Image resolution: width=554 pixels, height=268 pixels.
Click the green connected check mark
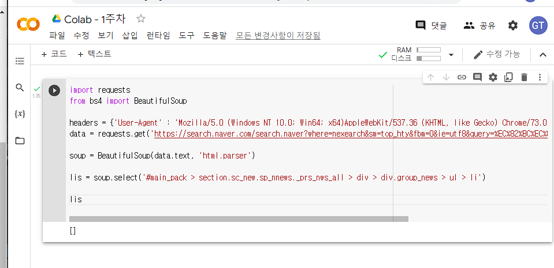point(382,55)
